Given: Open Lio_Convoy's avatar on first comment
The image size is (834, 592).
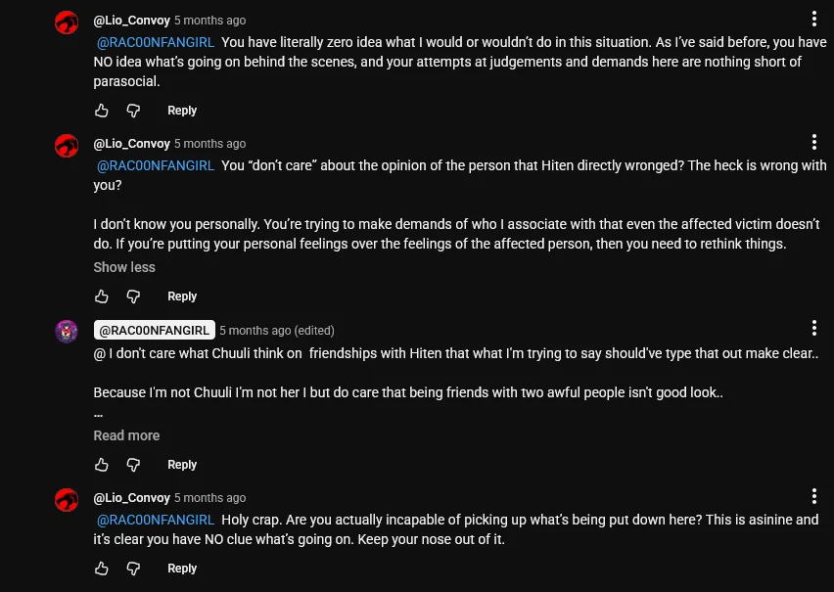Looking at the screenshot, I should tap(67, 22).
